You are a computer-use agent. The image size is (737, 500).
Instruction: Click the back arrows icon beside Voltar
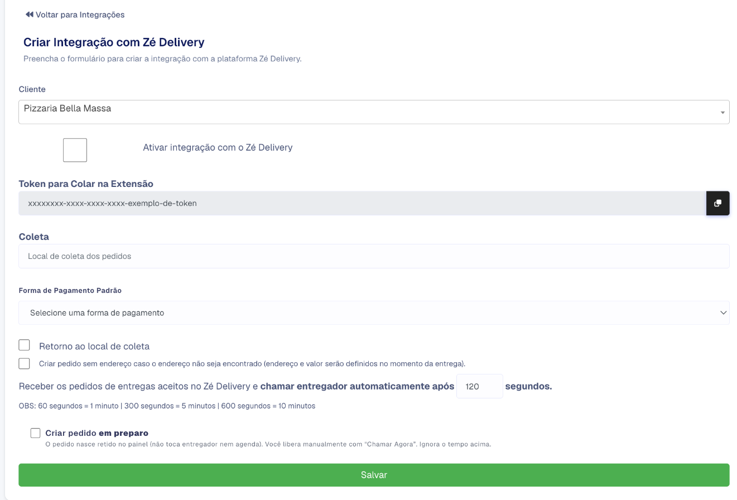(29, 15)
